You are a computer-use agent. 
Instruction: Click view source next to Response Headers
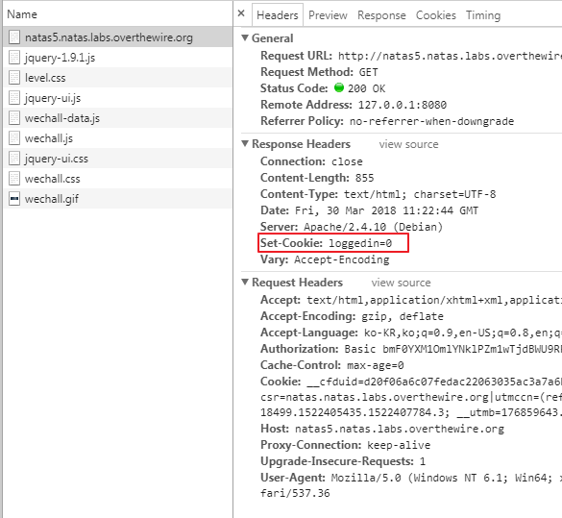pyautogui.click(x=408, y=144)
